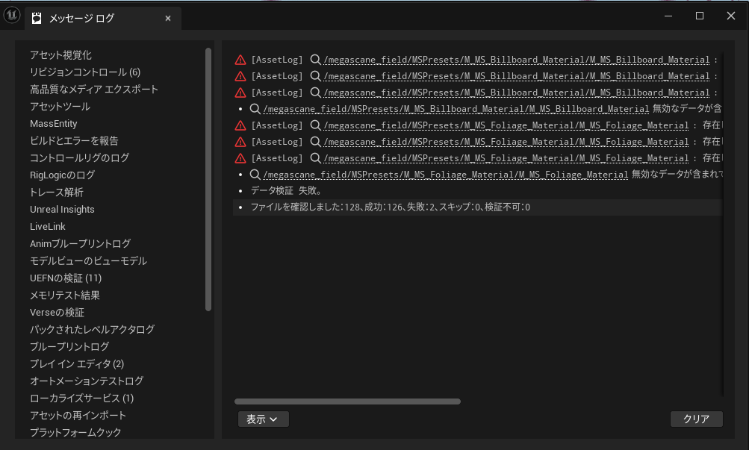749x450 pixels.
Task: Maximize the Message Log window
Action: point(699,16)
